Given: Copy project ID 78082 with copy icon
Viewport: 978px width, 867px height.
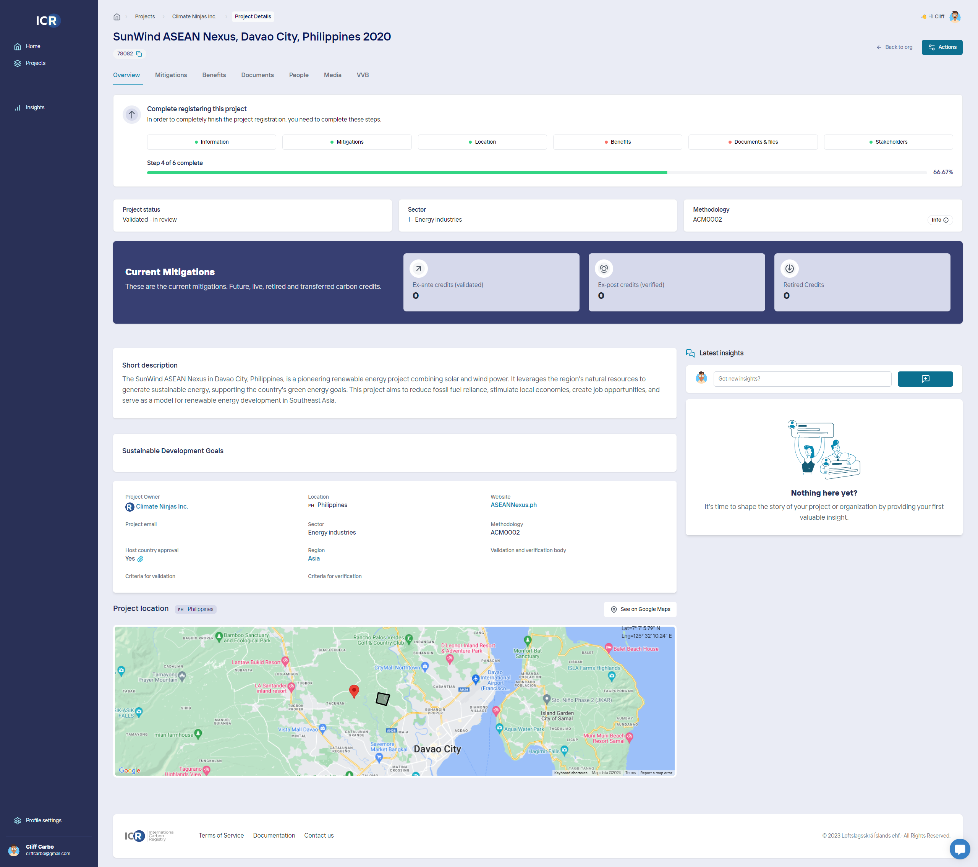Looking at the screenshot, I should 139,53.
